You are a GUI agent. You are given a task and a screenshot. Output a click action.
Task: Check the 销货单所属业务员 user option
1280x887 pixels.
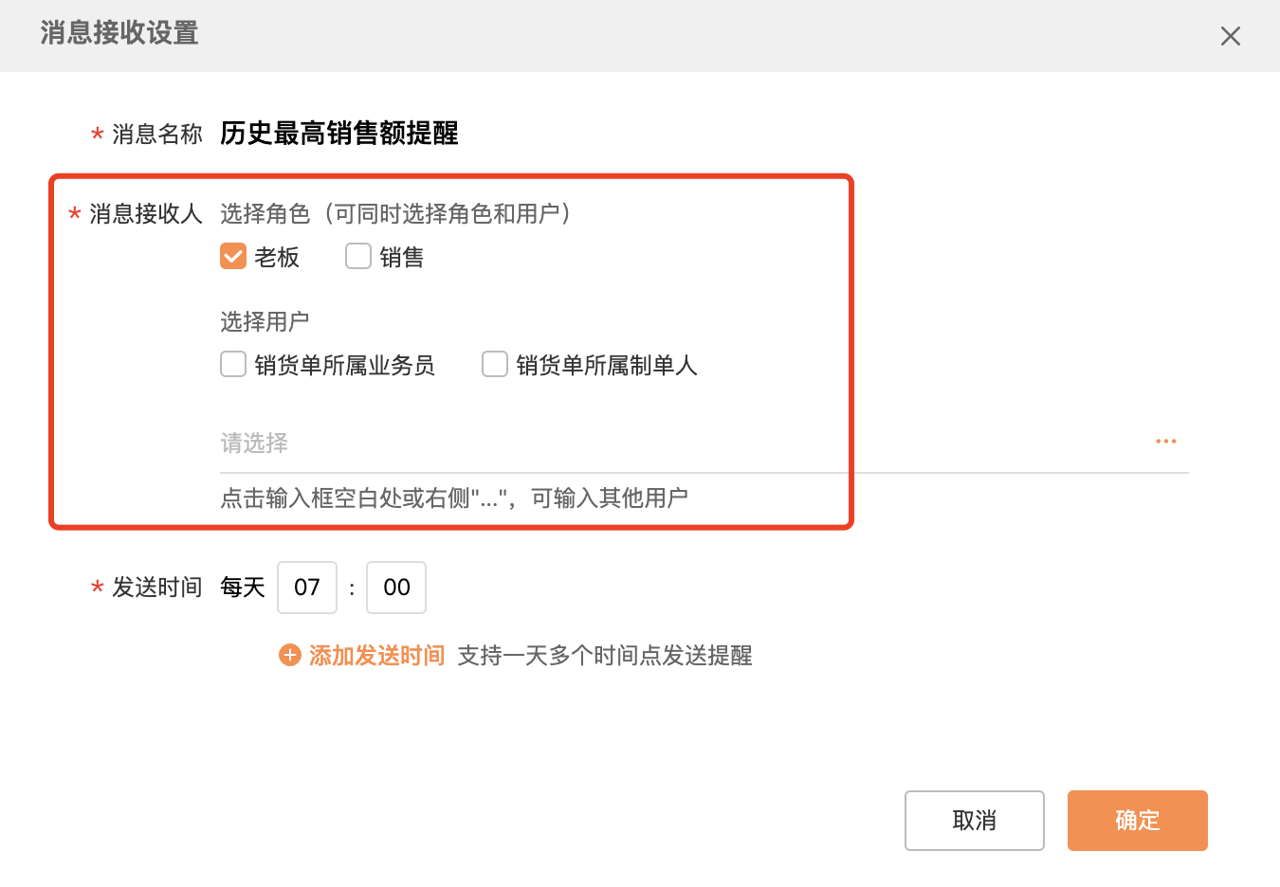pyautogui.click(x=233, y=364)
